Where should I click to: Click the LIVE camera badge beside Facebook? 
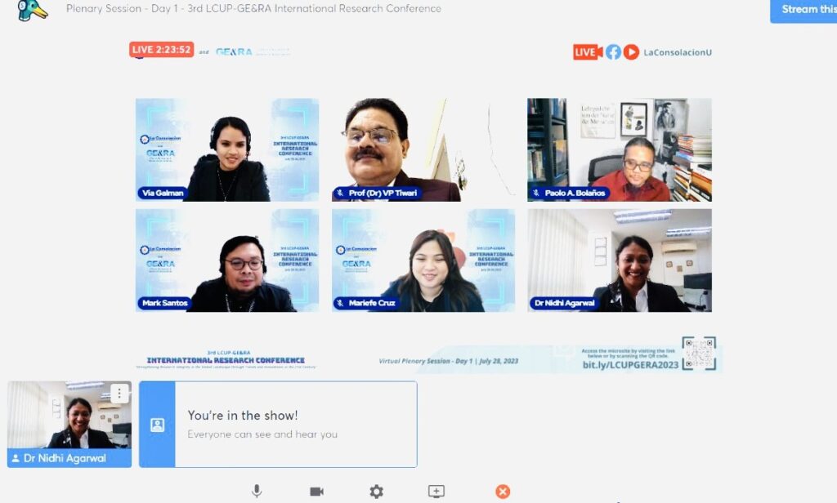click(x=588, y=52)
